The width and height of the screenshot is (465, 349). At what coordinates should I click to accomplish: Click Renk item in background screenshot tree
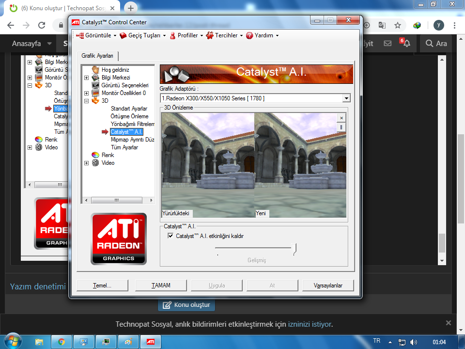[x=51, y=140]
